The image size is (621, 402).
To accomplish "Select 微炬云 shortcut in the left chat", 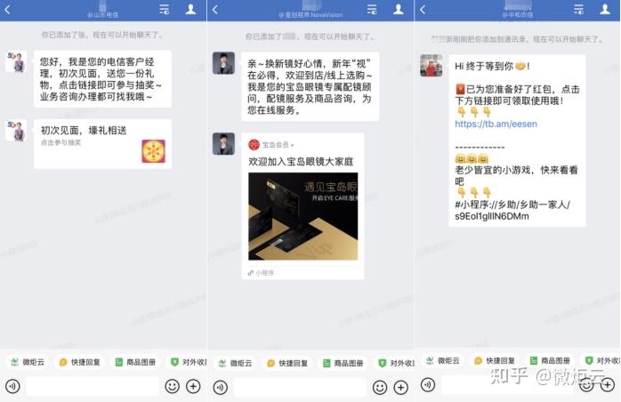I will (x=28, y=362).
